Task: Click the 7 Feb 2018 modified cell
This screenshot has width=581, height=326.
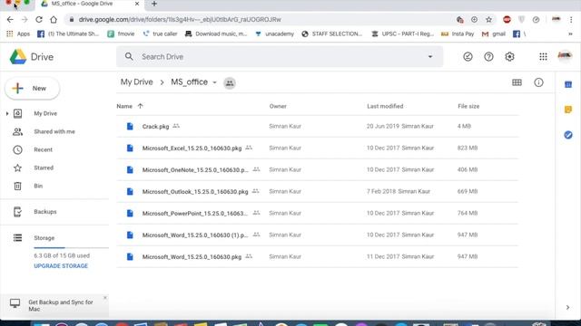Action: 399,191
